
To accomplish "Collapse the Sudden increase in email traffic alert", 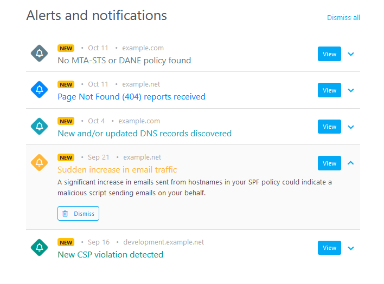I will pyautogui.click(x=351, y=163).
